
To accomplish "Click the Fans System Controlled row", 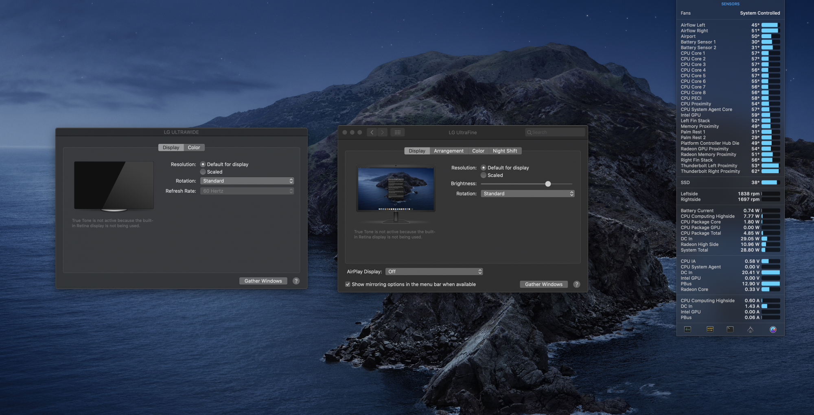I will 730,13.
